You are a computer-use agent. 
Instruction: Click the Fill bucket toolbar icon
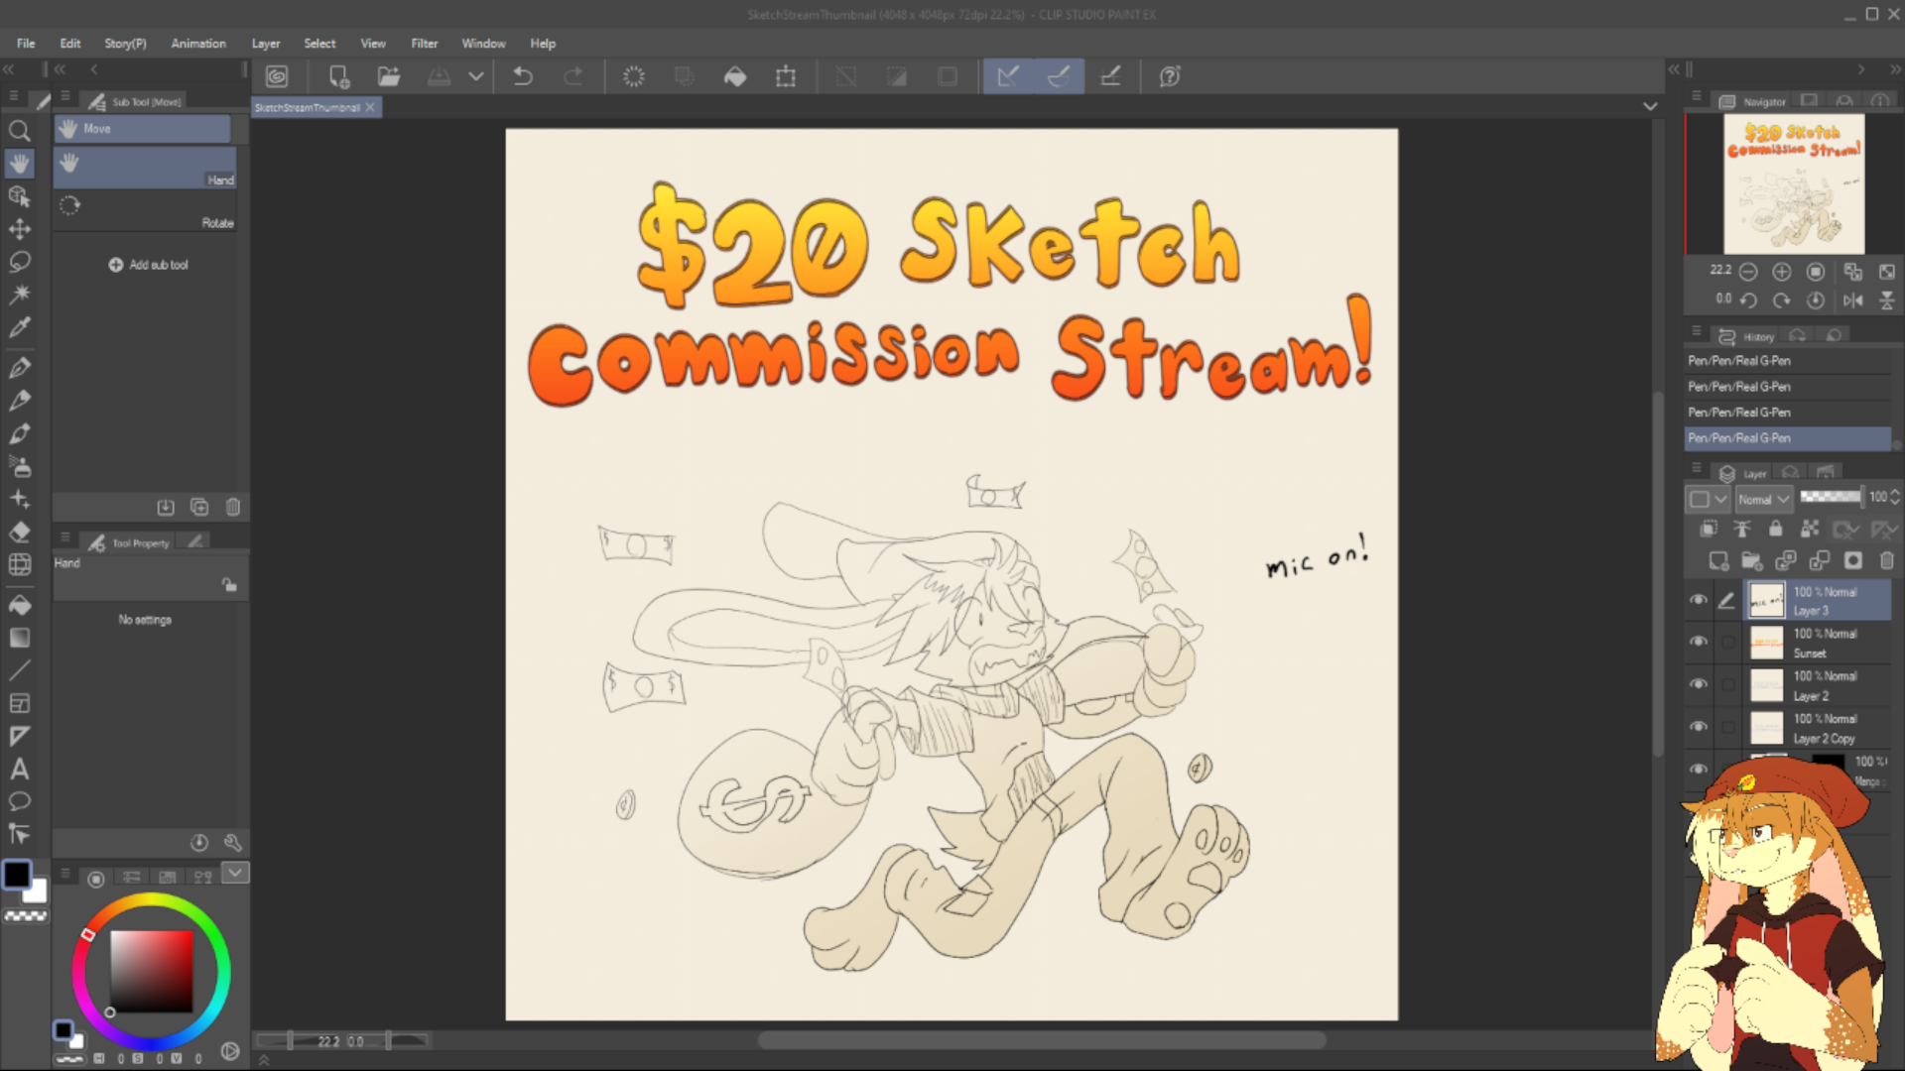point(735,76)
